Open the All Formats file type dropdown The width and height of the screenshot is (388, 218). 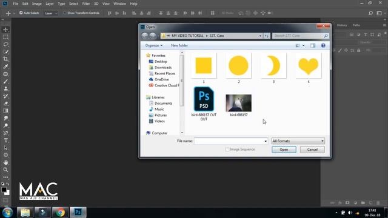coord(298,141)
